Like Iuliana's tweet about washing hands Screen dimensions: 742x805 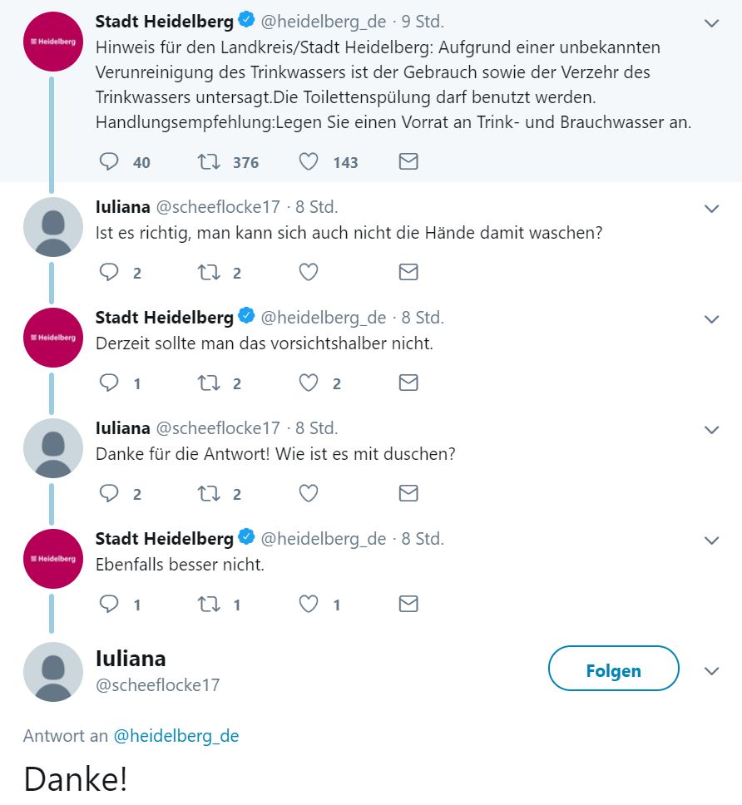(309, 272)
